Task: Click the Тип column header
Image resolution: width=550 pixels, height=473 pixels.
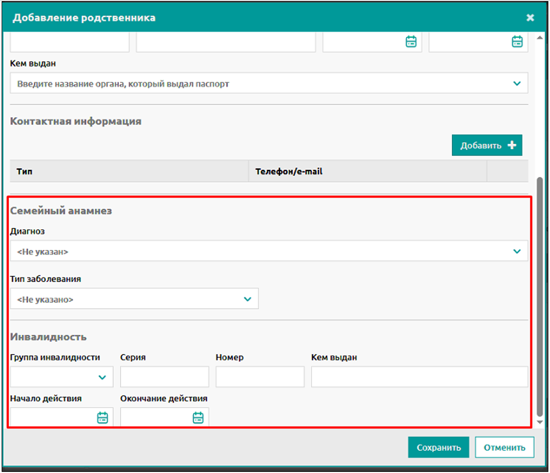Action: 25,171
